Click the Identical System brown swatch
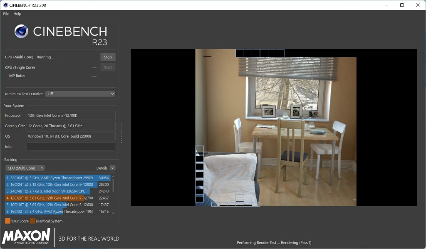The width and height of the screenshot is (426, 249). (32, 221)
